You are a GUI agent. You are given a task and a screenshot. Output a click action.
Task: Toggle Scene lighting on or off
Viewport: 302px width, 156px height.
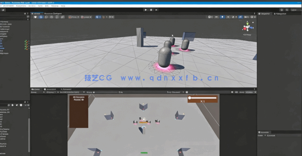tap(223, 17)
